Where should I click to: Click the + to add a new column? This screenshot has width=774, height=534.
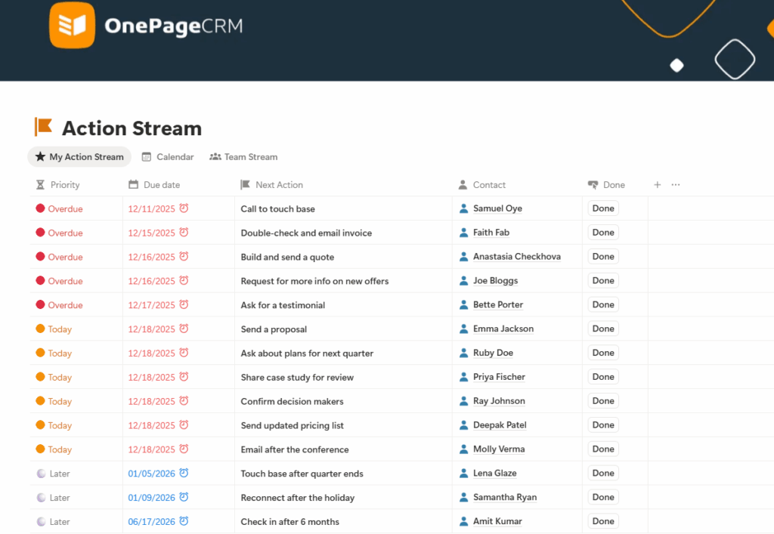coord(657,184)
